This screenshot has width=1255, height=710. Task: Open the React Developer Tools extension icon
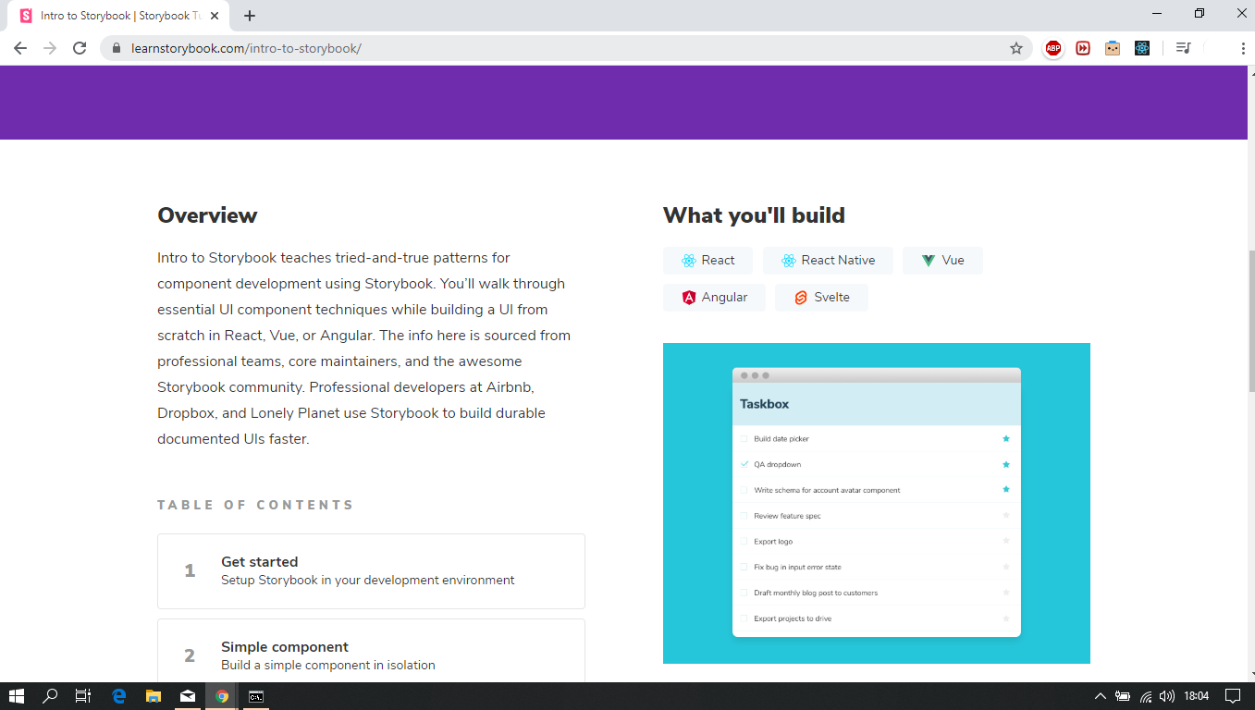coord(1142,47)
